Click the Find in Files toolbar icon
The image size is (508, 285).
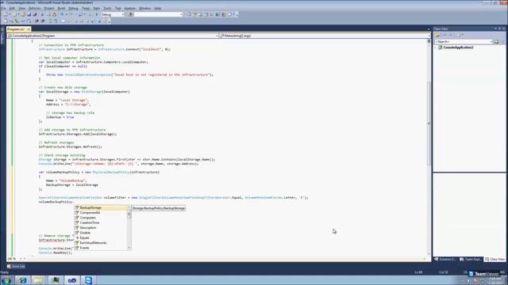[x=130, y=14]
